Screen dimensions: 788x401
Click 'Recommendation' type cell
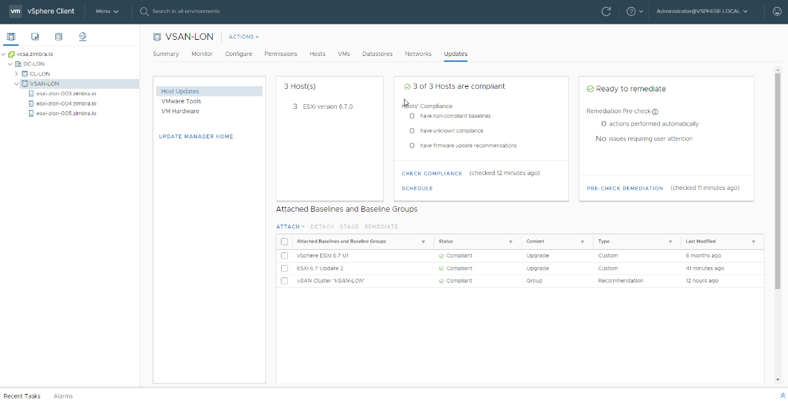coord(620,281)
